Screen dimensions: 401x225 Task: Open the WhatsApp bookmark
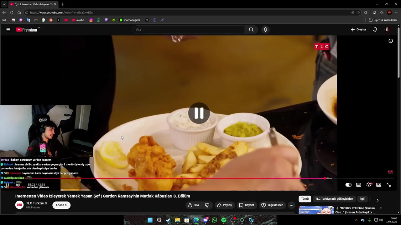pos(98,20)
